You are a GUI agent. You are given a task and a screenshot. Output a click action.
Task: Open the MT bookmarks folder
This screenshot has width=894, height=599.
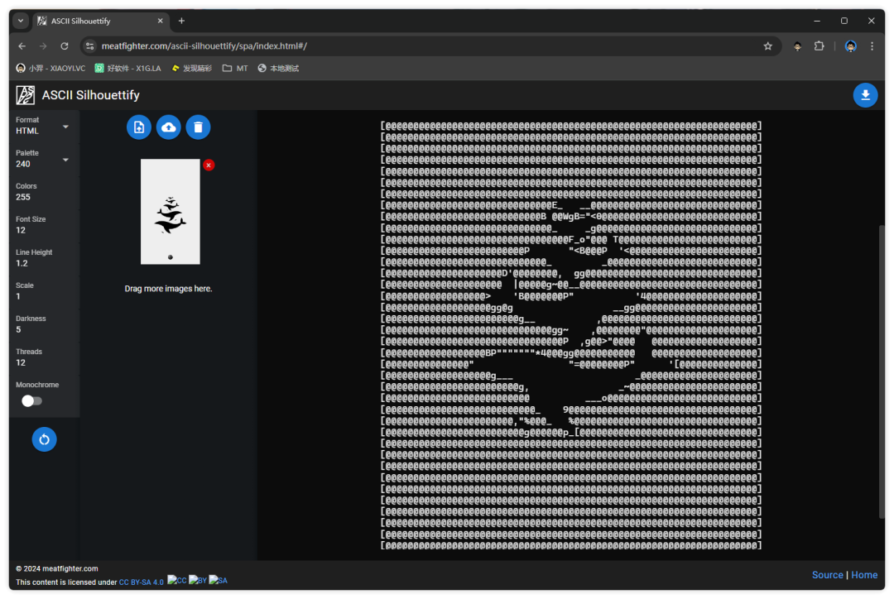[x=235, y=69]
